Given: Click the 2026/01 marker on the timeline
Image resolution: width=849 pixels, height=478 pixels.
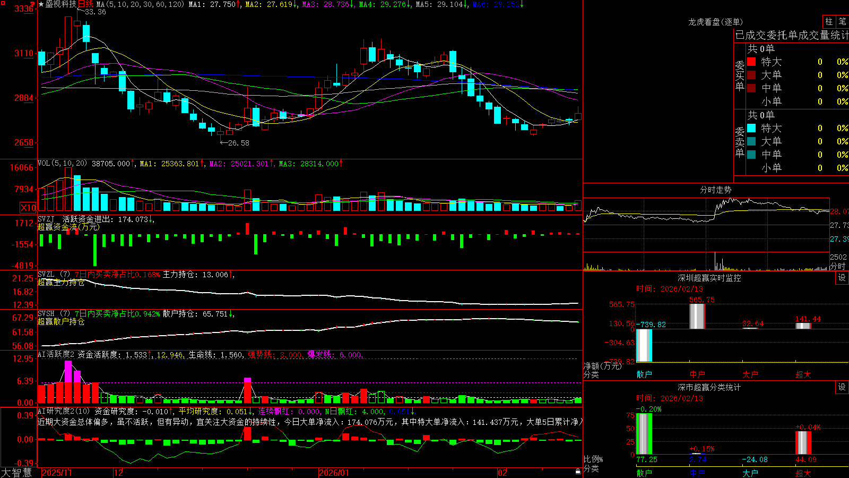Looking at the screenshot, I should (334, 473).
